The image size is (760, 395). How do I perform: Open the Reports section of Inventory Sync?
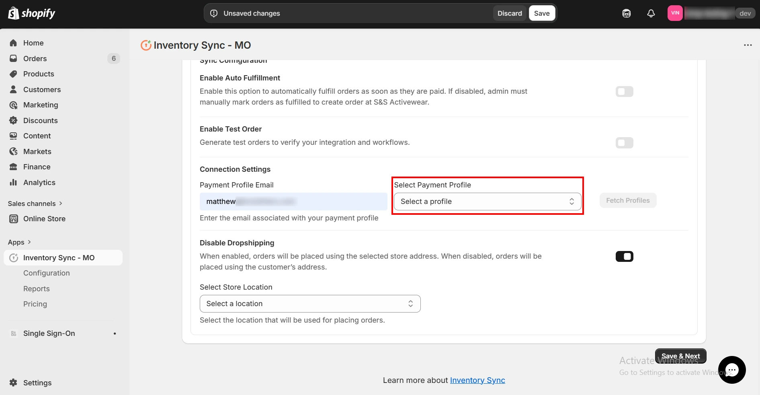[36, 288]
